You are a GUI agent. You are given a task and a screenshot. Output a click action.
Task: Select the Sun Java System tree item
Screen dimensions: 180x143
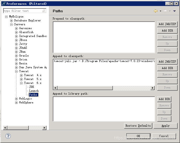point(33,67)
